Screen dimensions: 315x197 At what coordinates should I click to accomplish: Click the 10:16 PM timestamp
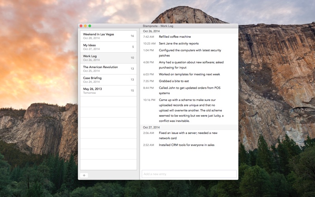pos(149,100)
